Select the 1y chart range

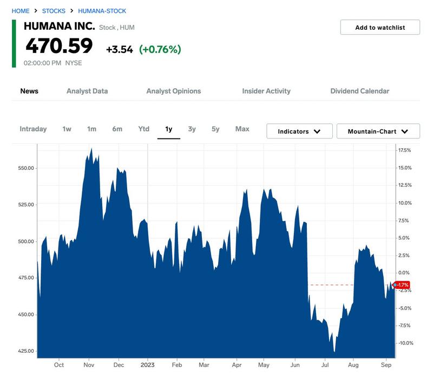(169, 129)
